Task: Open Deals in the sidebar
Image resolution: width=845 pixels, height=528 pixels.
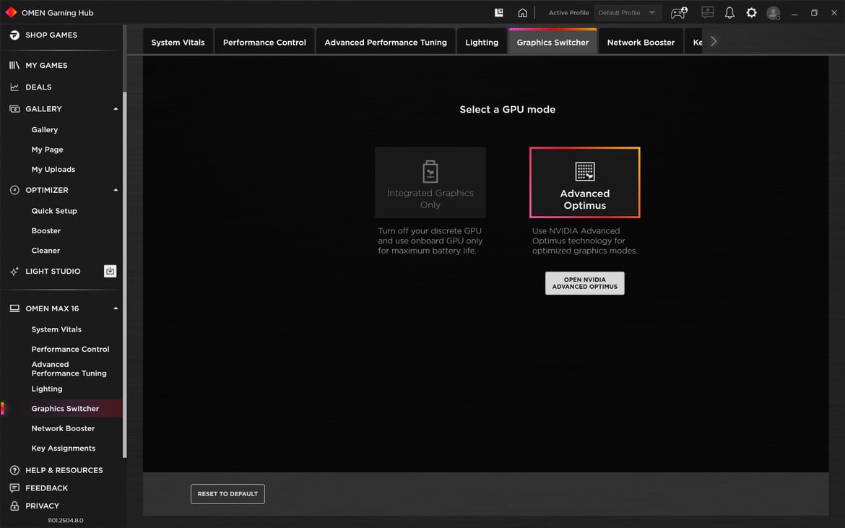Action: tap(38, 87)
